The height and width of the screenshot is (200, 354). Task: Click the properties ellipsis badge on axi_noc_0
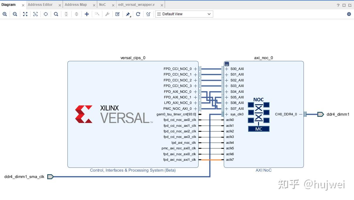click(226, 64)
